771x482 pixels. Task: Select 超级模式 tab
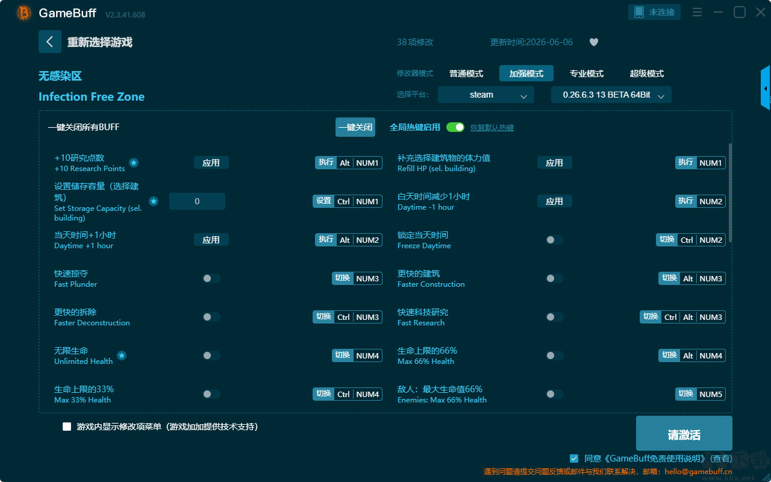(647, 74)
